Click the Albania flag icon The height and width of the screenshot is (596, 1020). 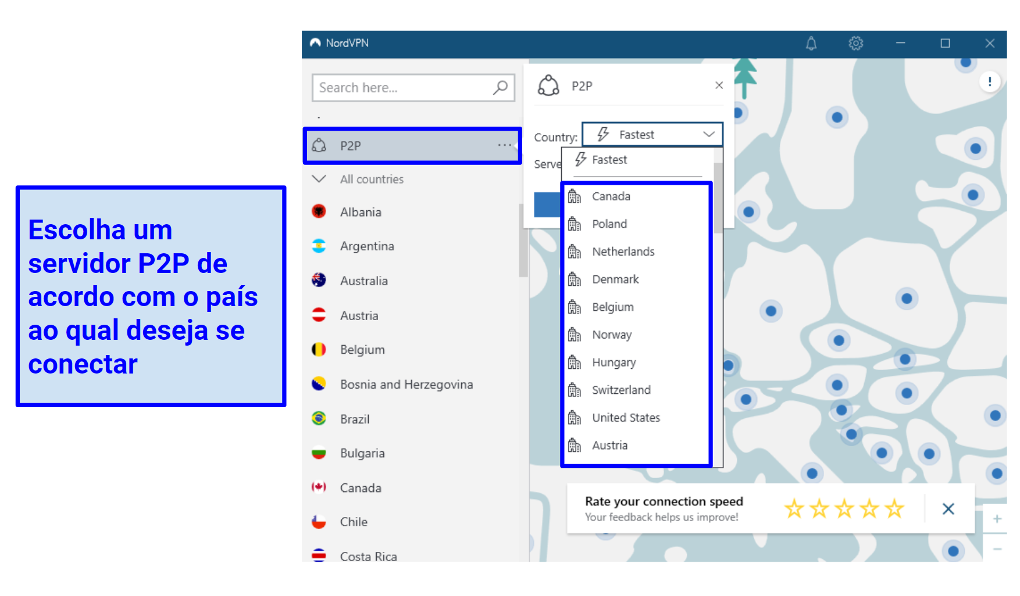coord(319,211)
